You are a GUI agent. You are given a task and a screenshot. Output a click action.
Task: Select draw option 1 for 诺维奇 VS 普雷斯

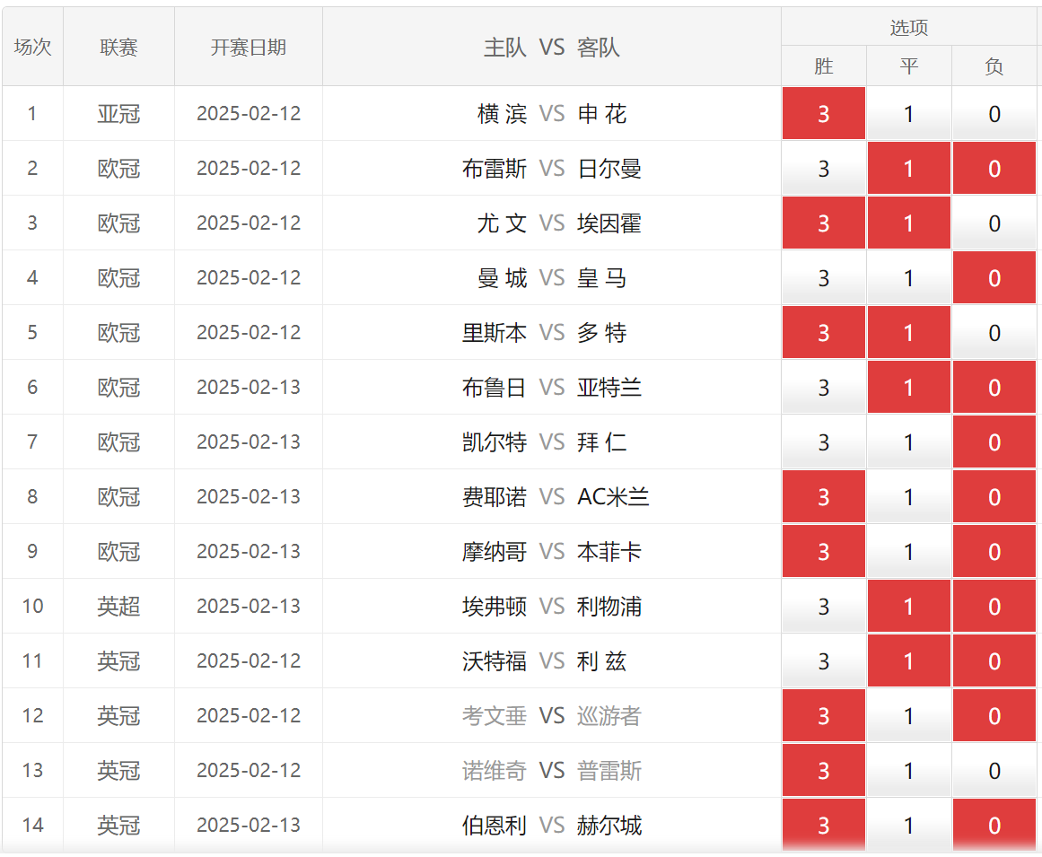pyautogui.click(x=908, y=770)
